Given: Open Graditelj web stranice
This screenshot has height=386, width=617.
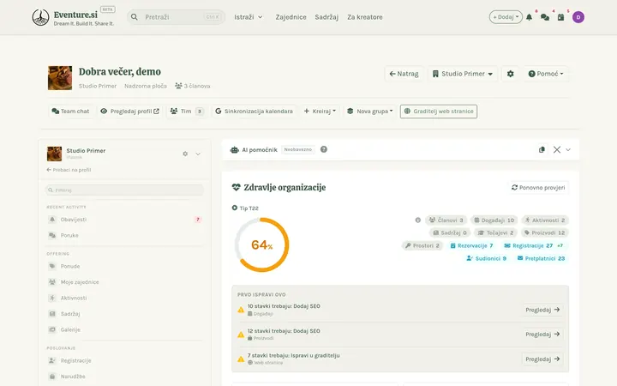Looking at the screenshot, I should [x=439, y=111].
